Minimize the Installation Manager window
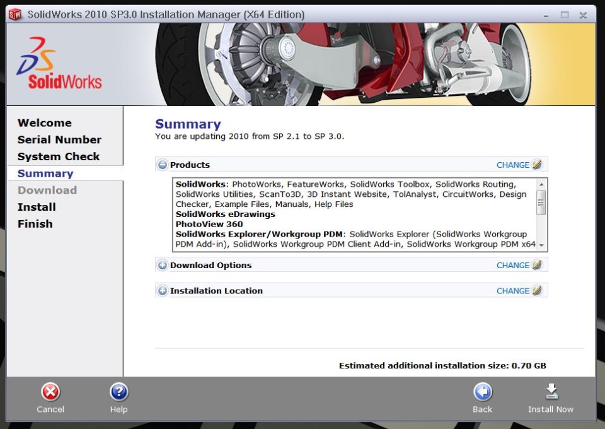The image size is (605, 429). (x=546, y=15)
